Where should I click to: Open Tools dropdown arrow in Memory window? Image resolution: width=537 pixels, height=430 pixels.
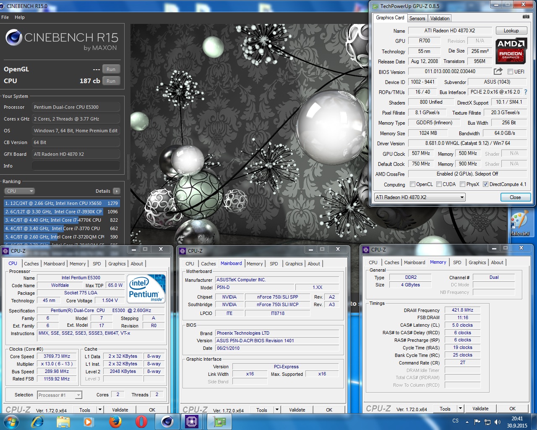coord(460,408)
